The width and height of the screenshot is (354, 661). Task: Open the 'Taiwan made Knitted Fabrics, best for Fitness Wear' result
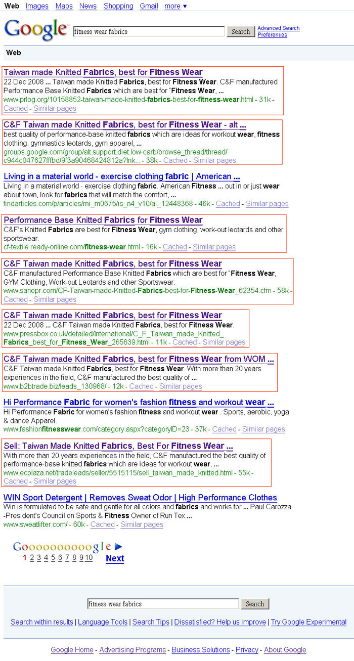pos(103,72)
